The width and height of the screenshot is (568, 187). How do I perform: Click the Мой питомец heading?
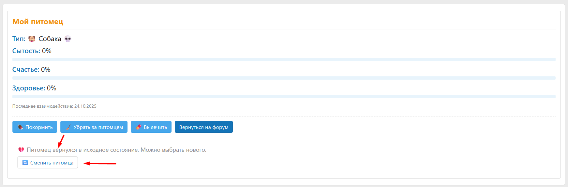click(38, 22)
